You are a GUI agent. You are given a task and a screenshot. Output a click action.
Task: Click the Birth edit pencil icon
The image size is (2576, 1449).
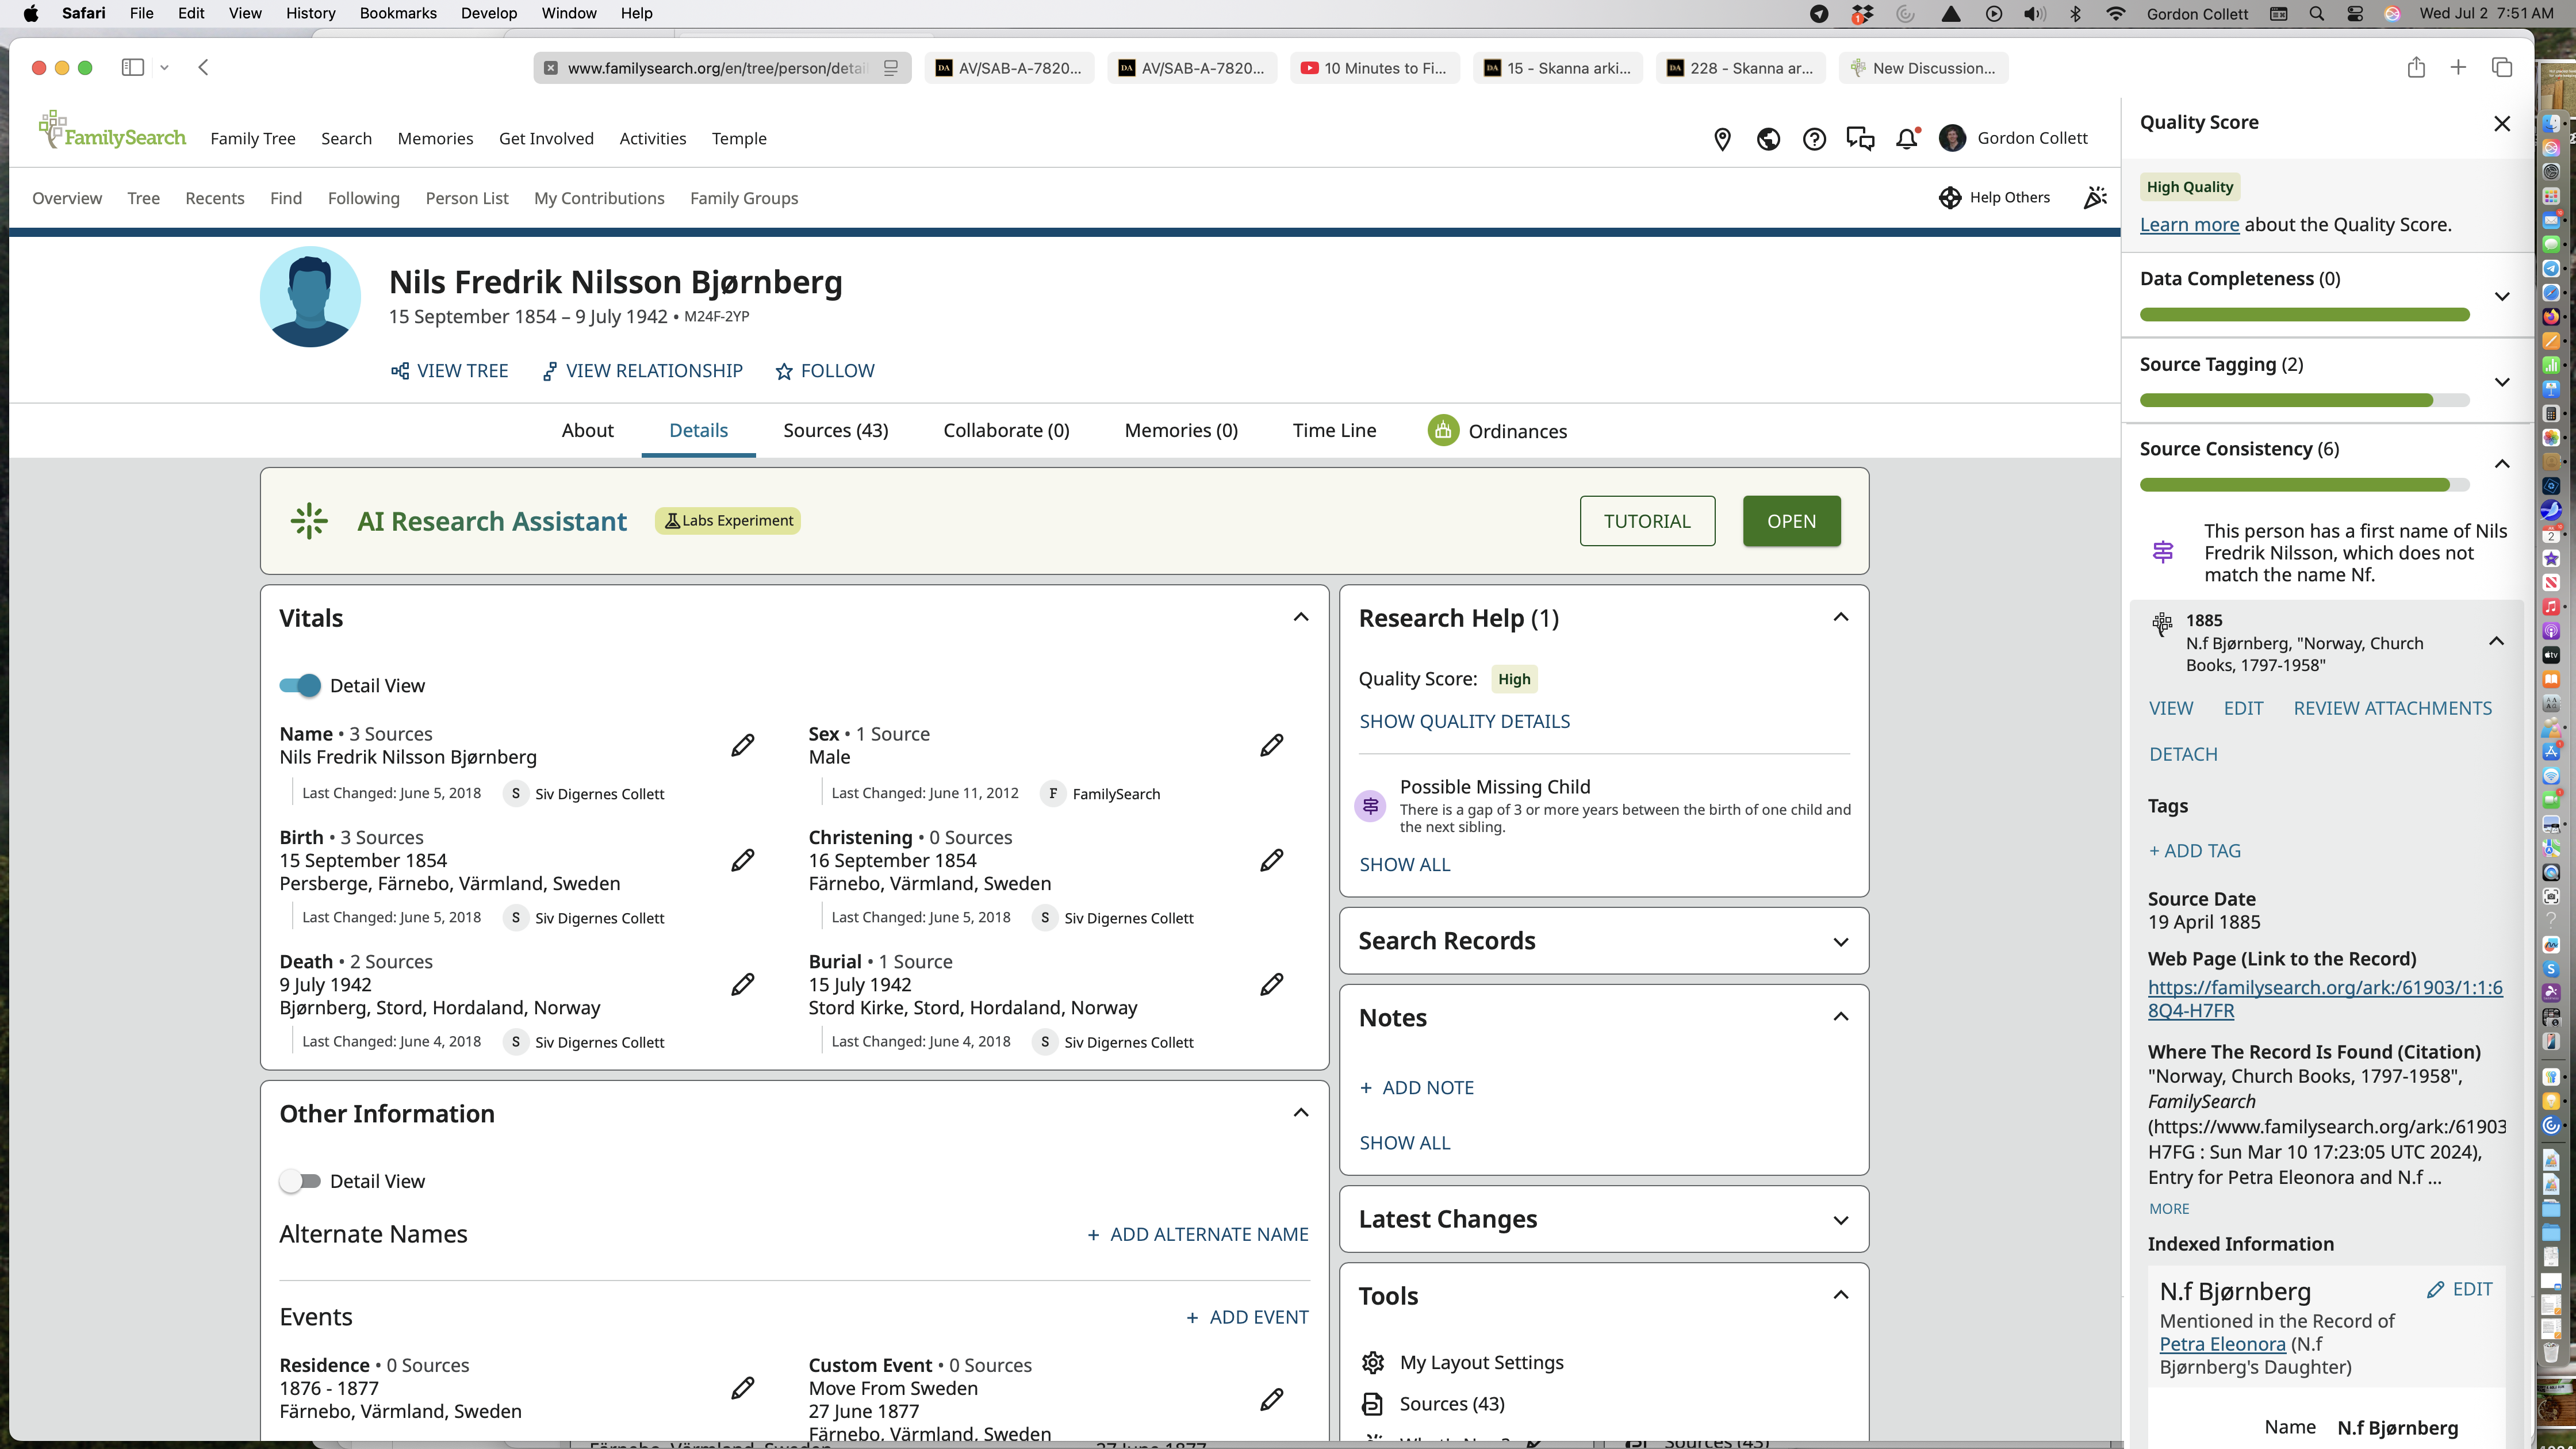[742, 860]
